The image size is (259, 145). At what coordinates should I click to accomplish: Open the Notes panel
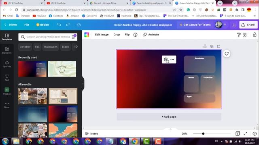(91, 134)
